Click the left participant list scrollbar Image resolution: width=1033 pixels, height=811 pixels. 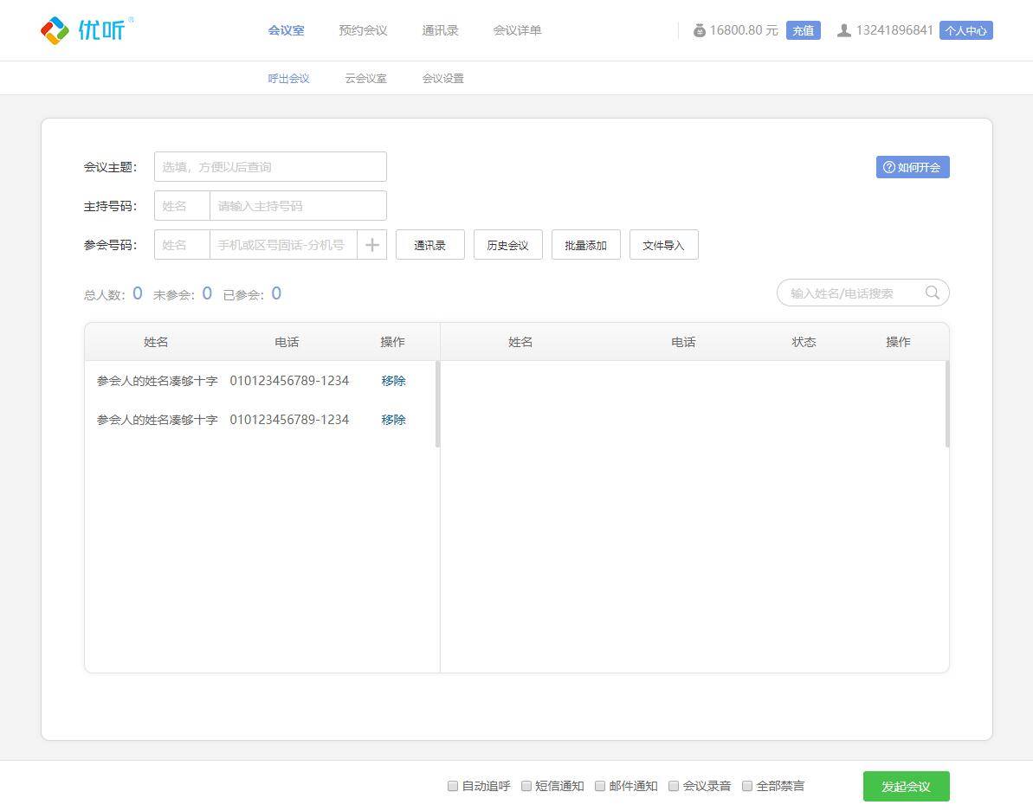click(x=437, y=404)
